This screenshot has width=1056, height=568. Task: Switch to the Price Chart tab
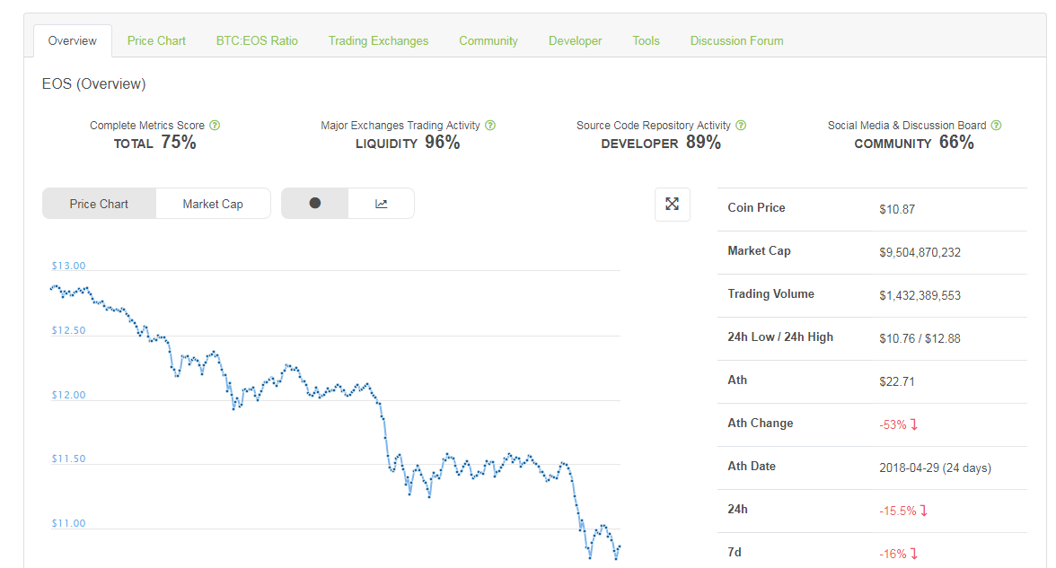(x=156, y=40)
